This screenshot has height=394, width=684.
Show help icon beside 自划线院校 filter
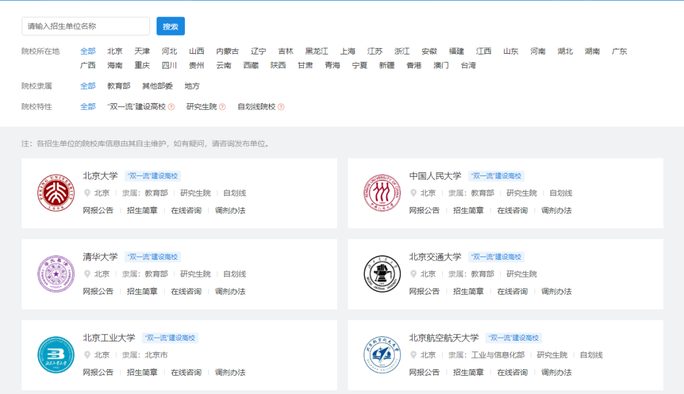(281, 107)
